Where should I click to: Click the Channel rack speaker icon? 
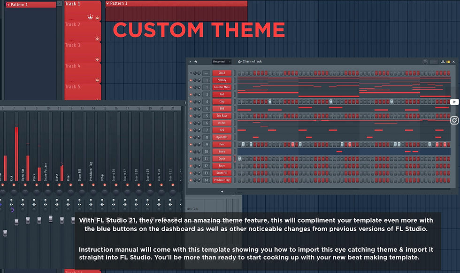click(x=240, y=62)
